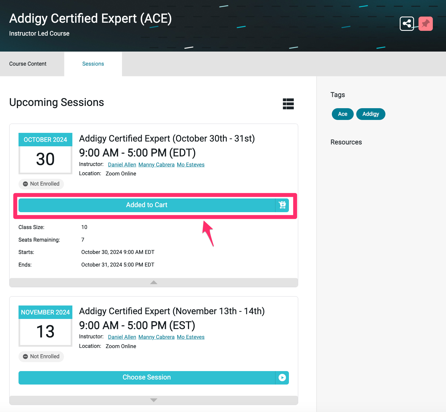Open Daniel Allen link in October session

click(122, 165)
